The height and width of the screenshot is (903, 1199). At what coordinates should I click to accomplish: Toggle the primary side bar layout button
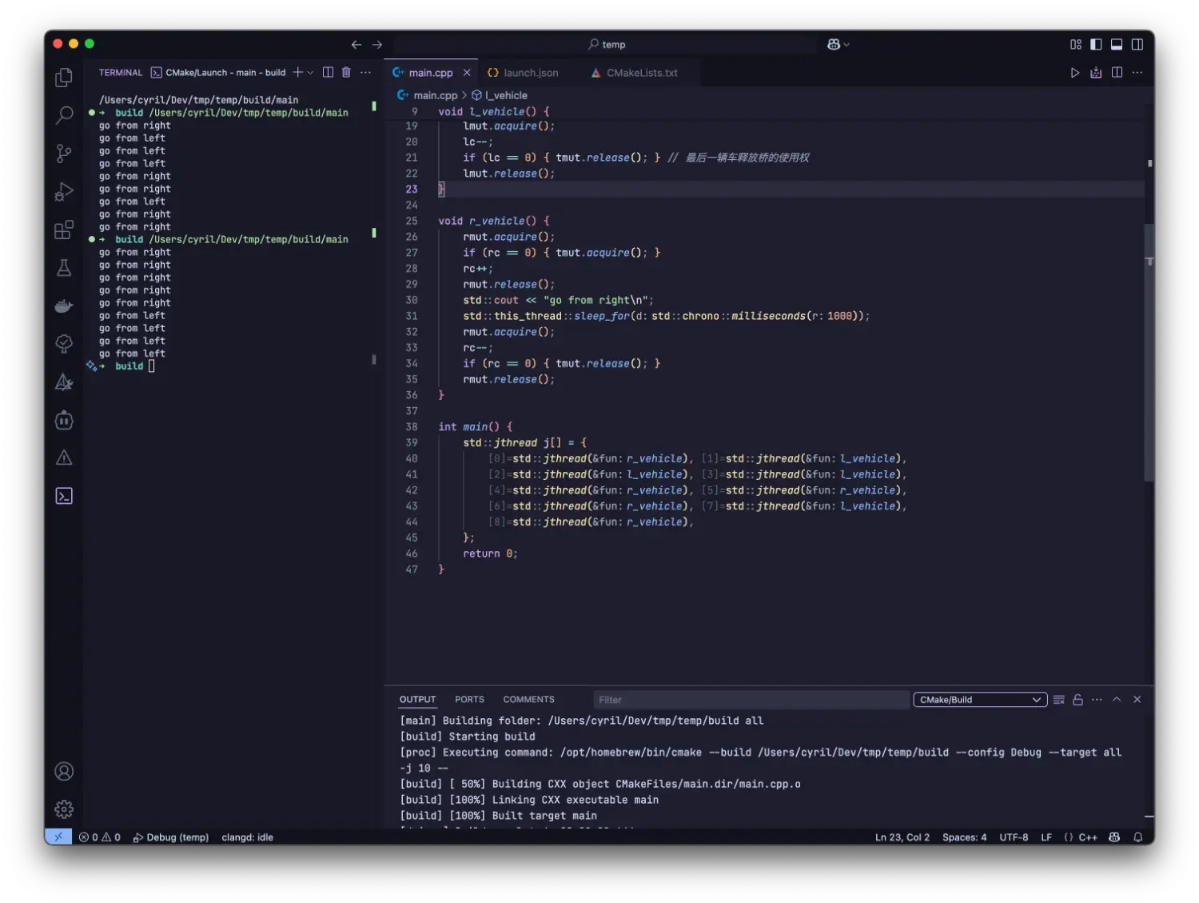click(x=1096, y=45)
